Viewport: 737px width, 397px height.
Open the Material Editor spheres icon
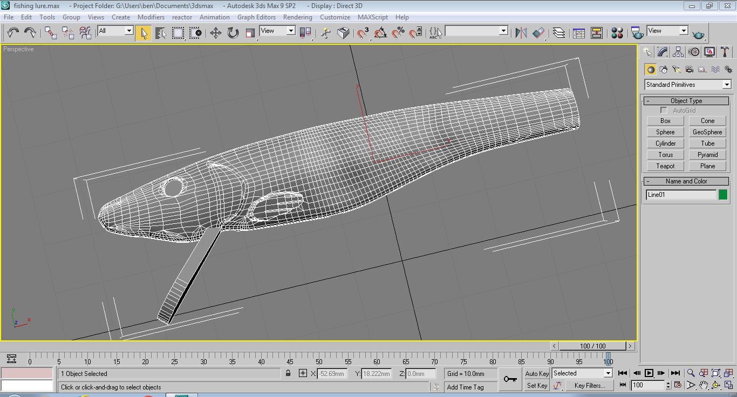617,33
